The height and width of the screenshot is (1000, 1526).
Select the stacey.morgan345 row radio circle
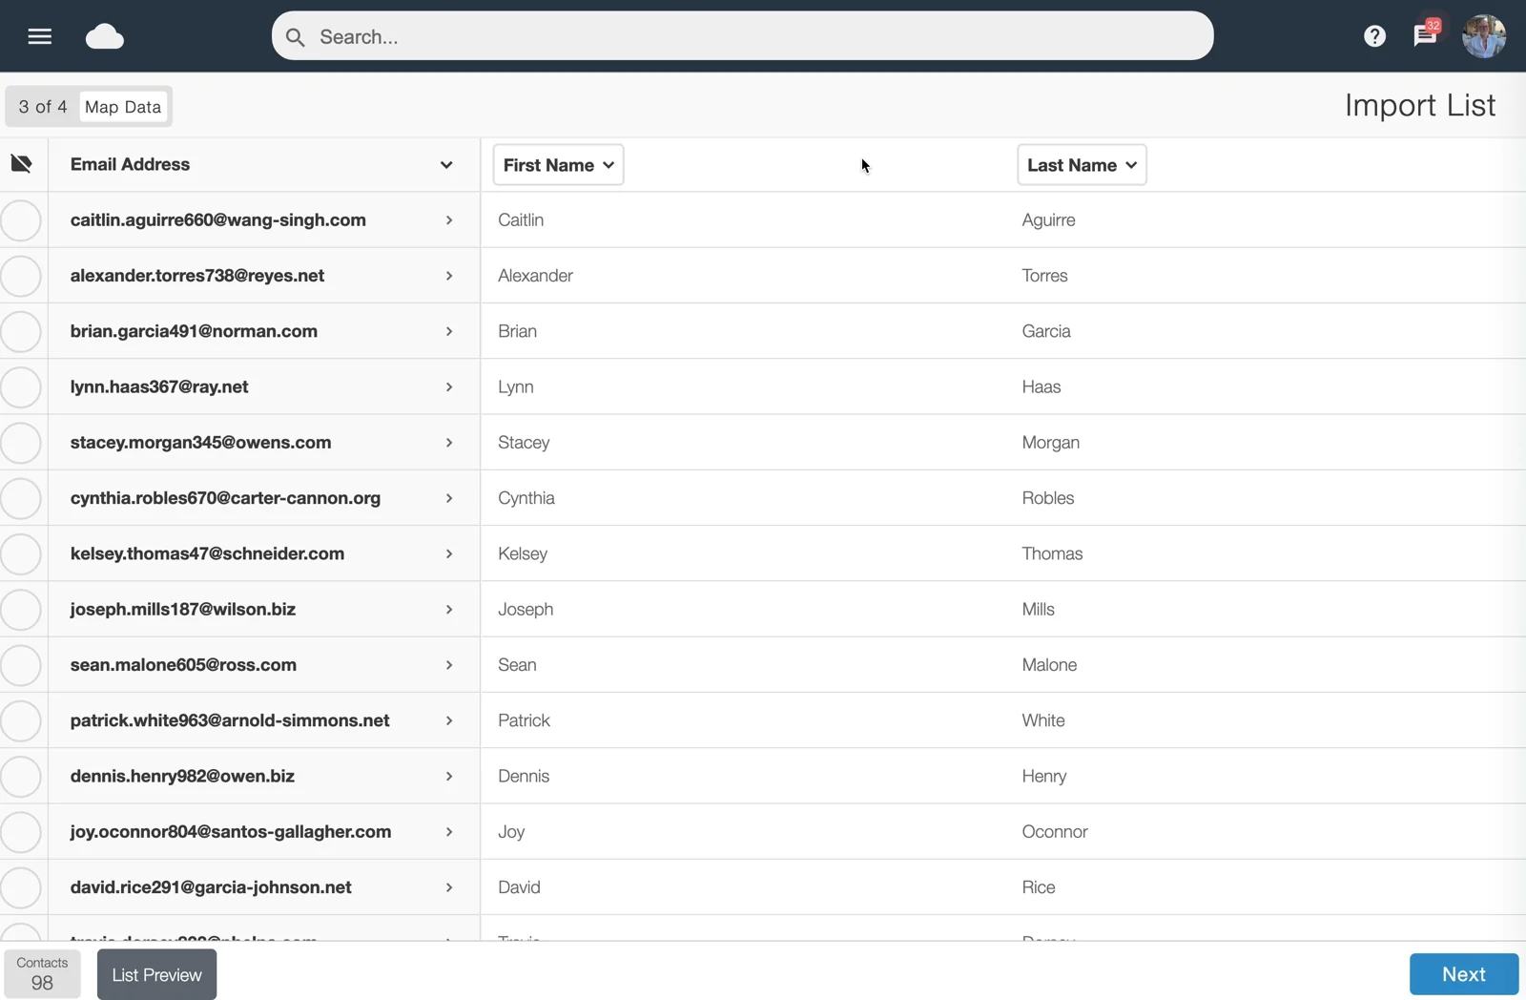(21, 443)
